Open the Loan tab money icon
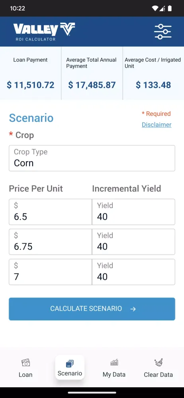The width and height of the screenshot is (184, 398). (x=25, y=363)
